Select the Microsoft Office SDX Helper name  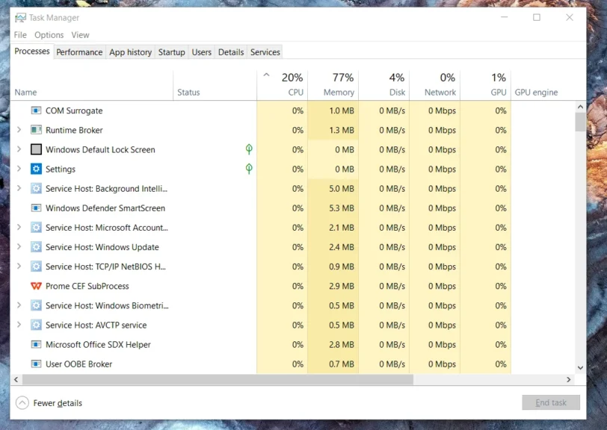coord(98,345)
